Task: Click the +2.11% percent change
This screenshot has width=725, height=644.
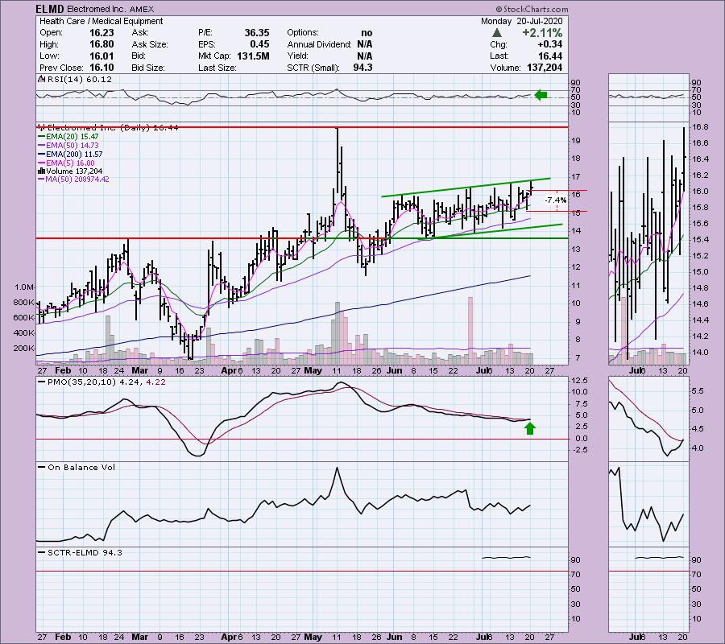Action: coord(542,33)
